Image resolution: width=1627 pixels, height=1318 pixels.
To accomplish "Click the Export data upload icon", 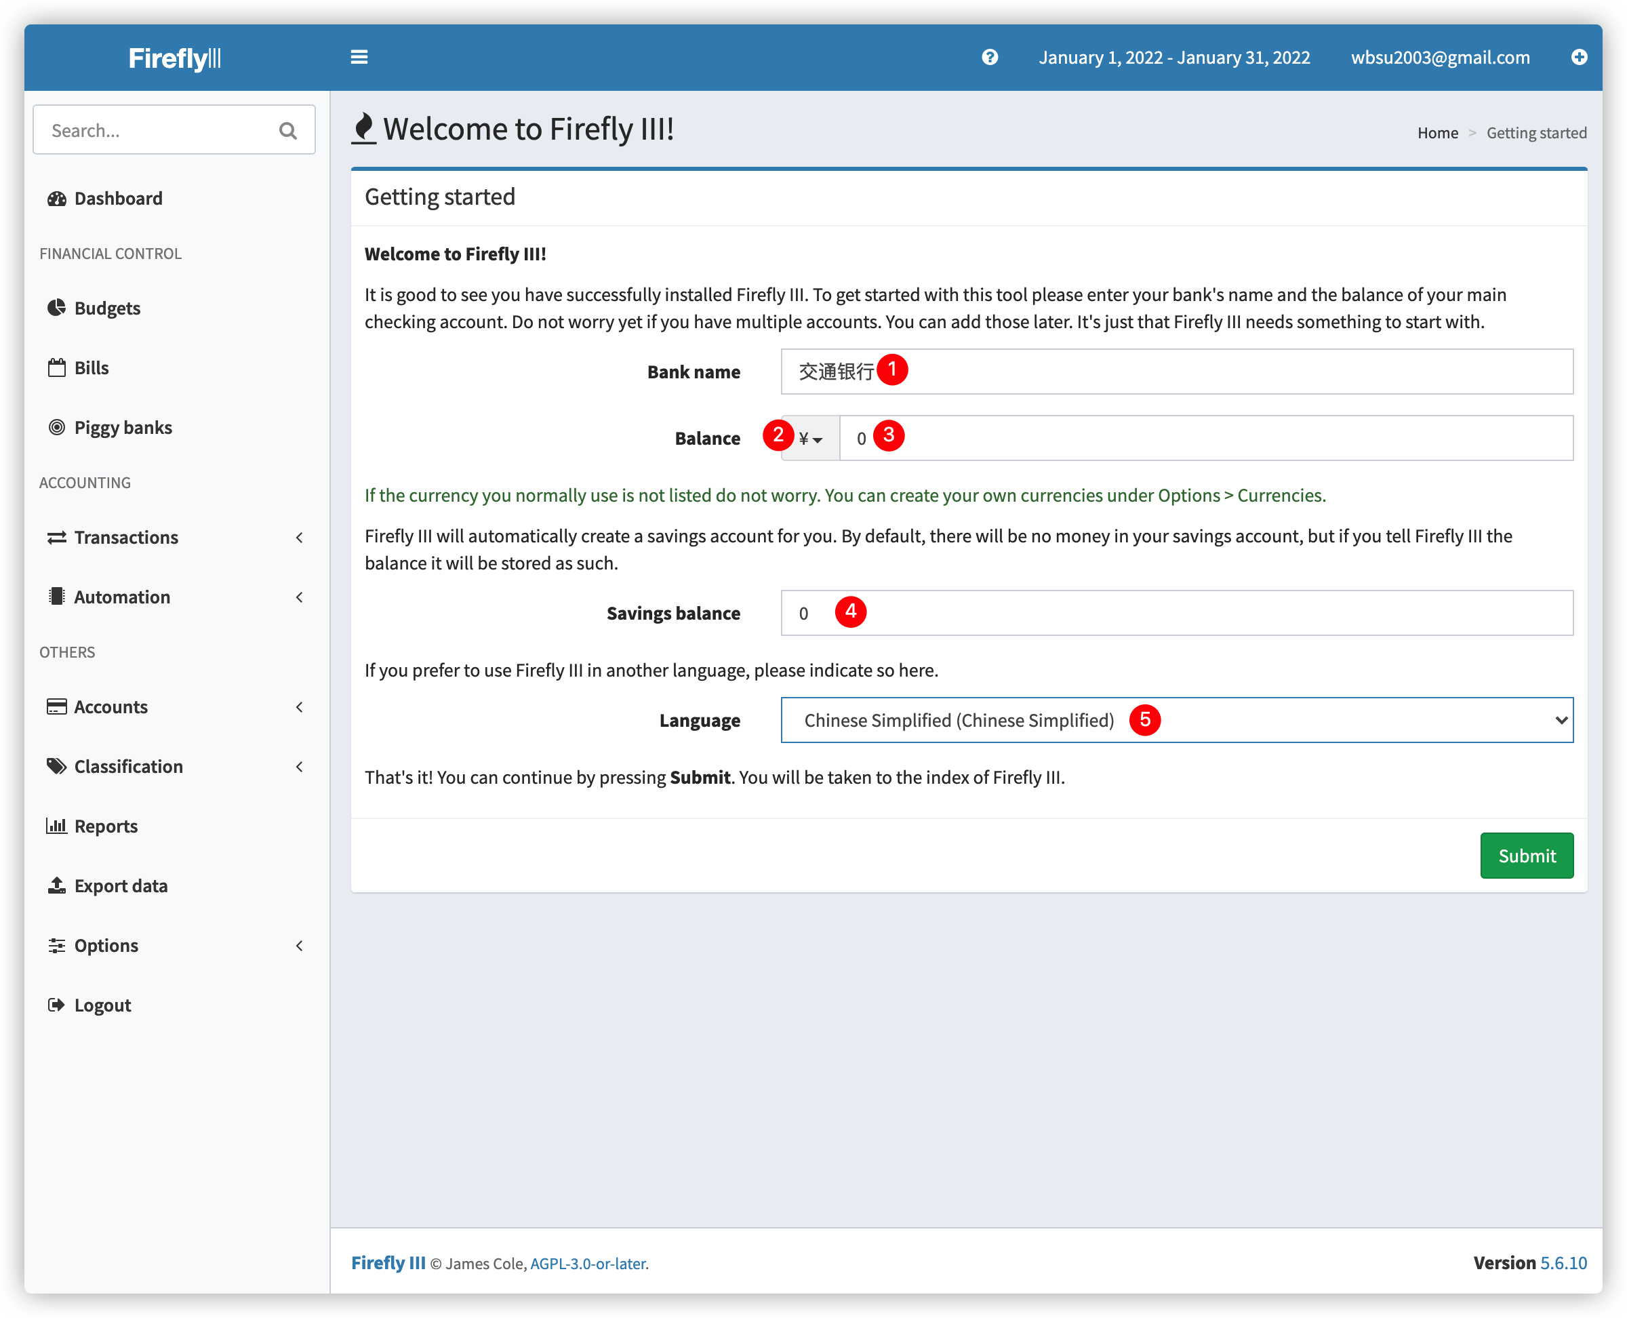I will click(x=57, y=886).
